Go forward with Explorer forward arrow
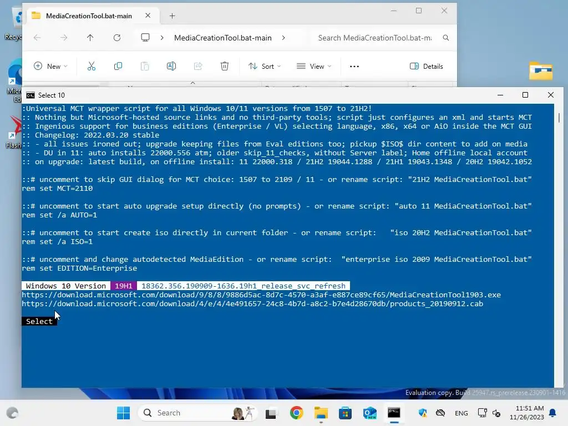This screenshot has height=426, width=568. (x=64, y=38)
